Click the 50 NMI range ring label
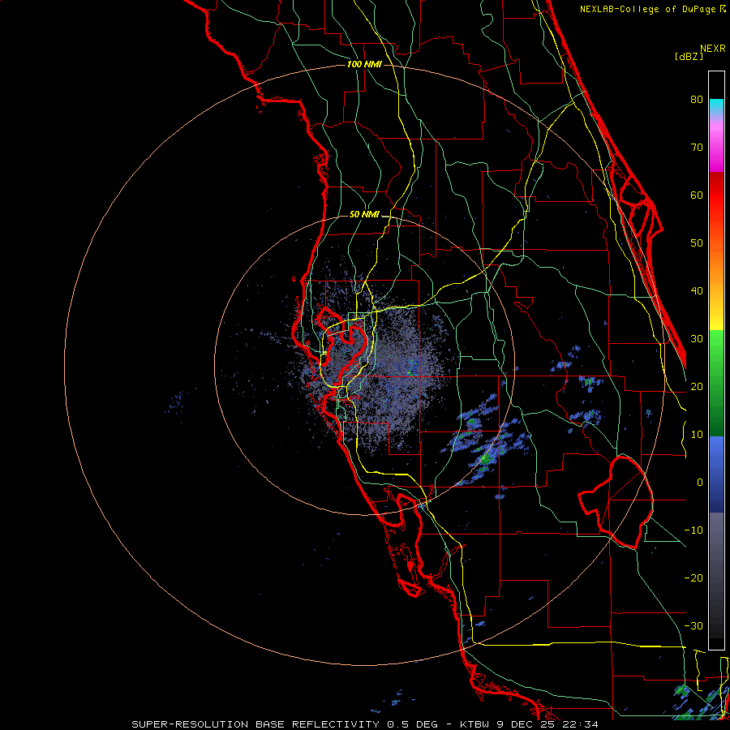The width and height of the screenshot is (730, 730). click(x=364, y=215)
